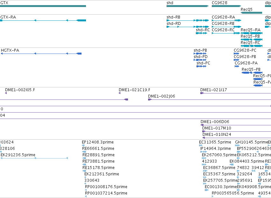
Task: Click the shd-RB transcript
Action: tap(188, 20)
